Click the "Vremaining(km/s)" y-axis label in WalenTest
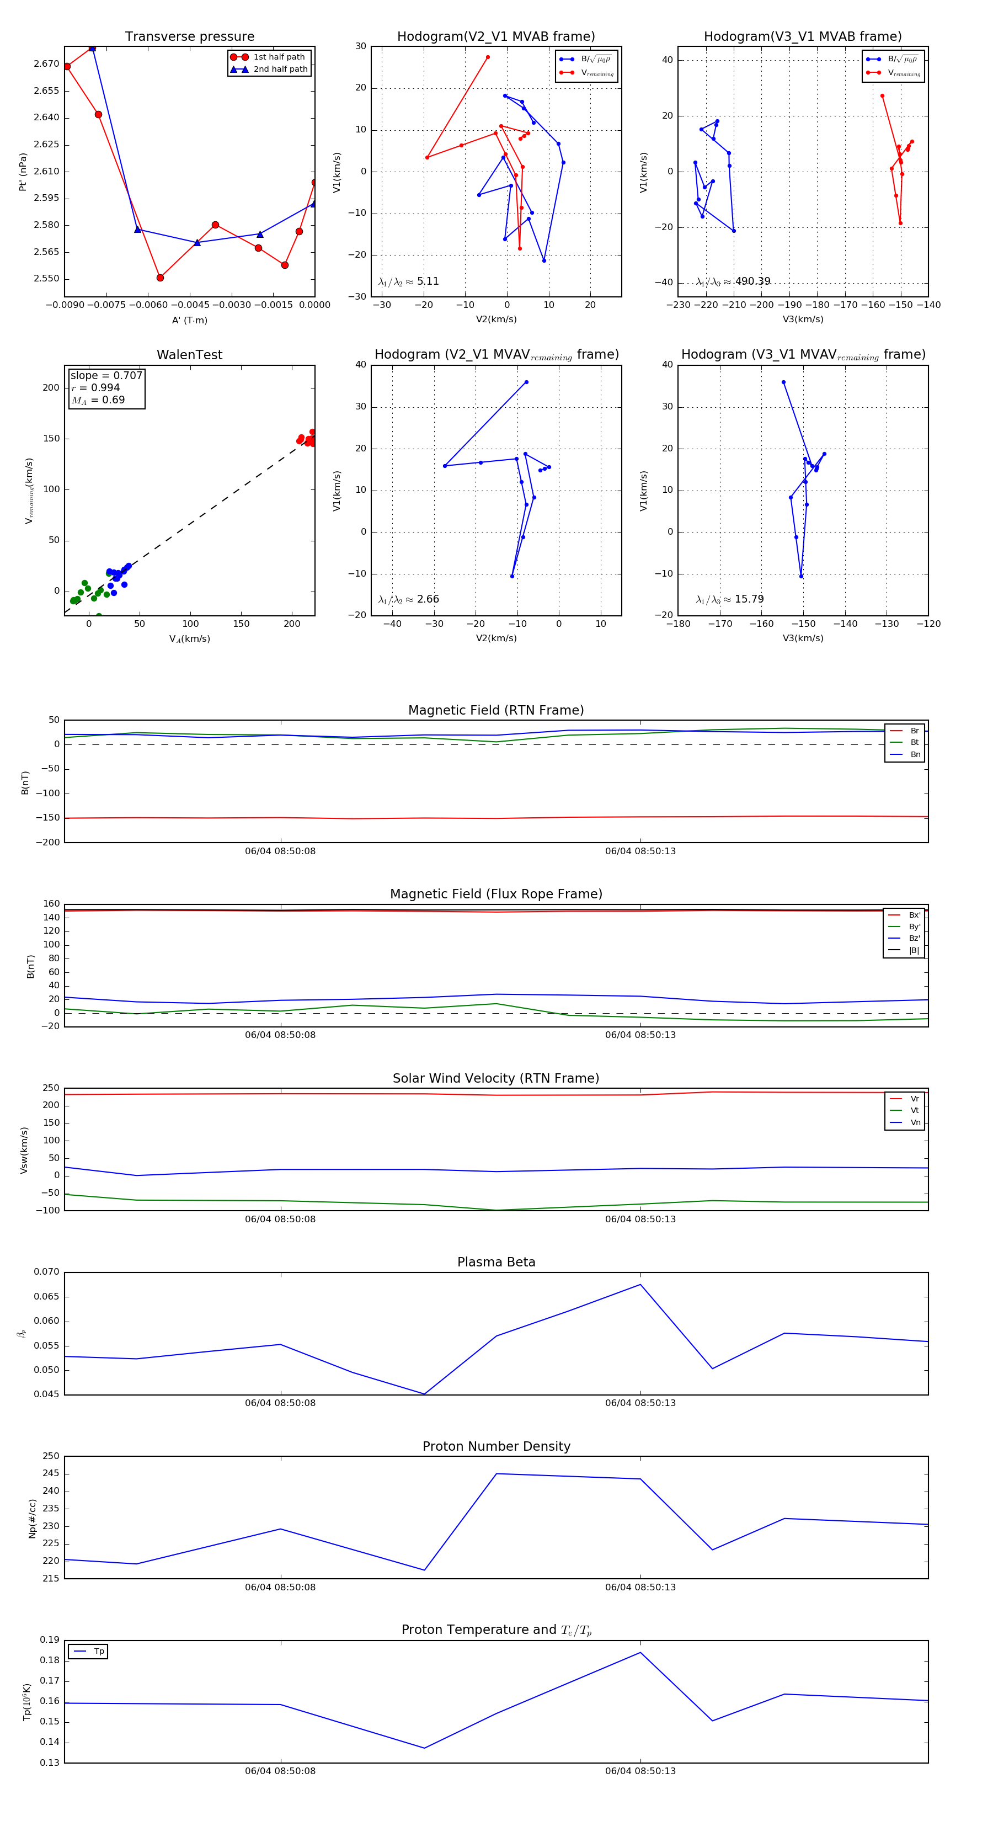Screen dimensions: 993x1821 pos(29,491)
